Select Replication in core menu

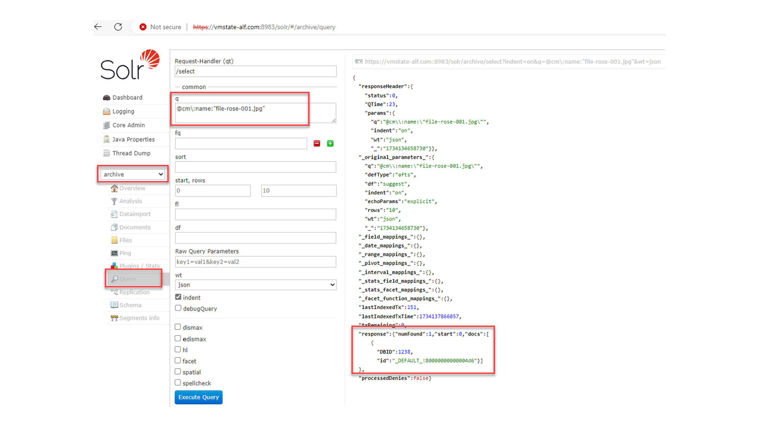(134, 292)
